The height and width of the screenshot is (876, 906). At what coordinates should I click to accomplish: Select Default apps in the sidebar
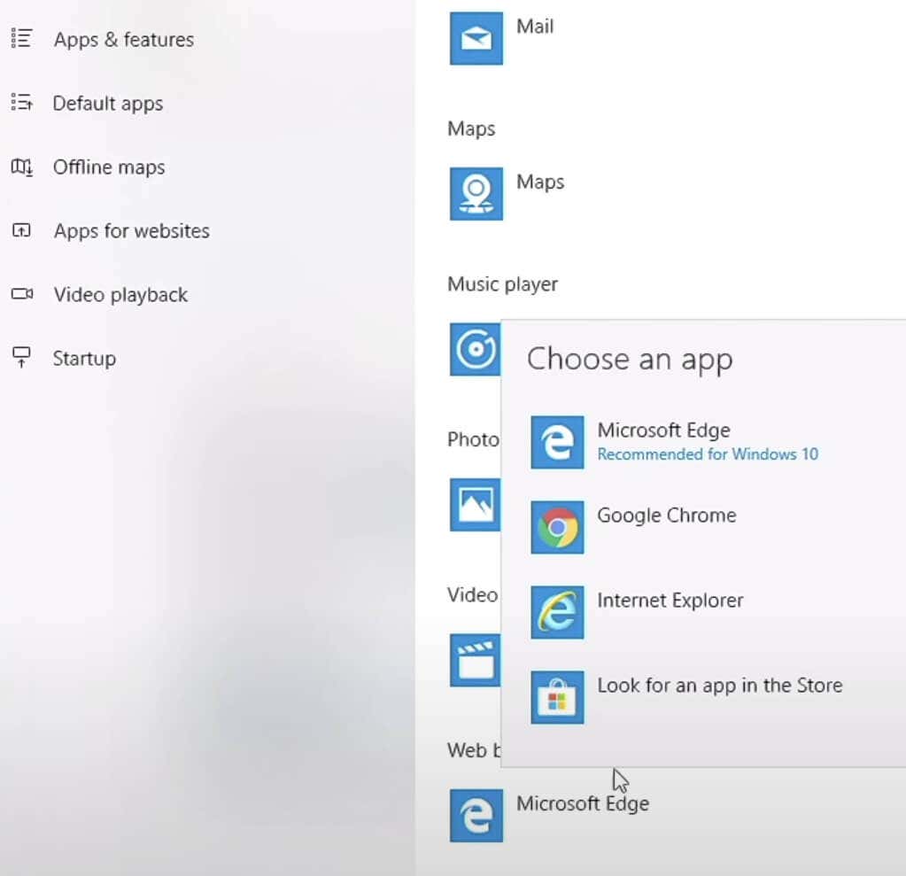[x=108, y=104]
